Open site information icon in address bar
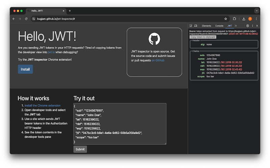This screenshot has height=168, width=270. [x=34, y=19]
